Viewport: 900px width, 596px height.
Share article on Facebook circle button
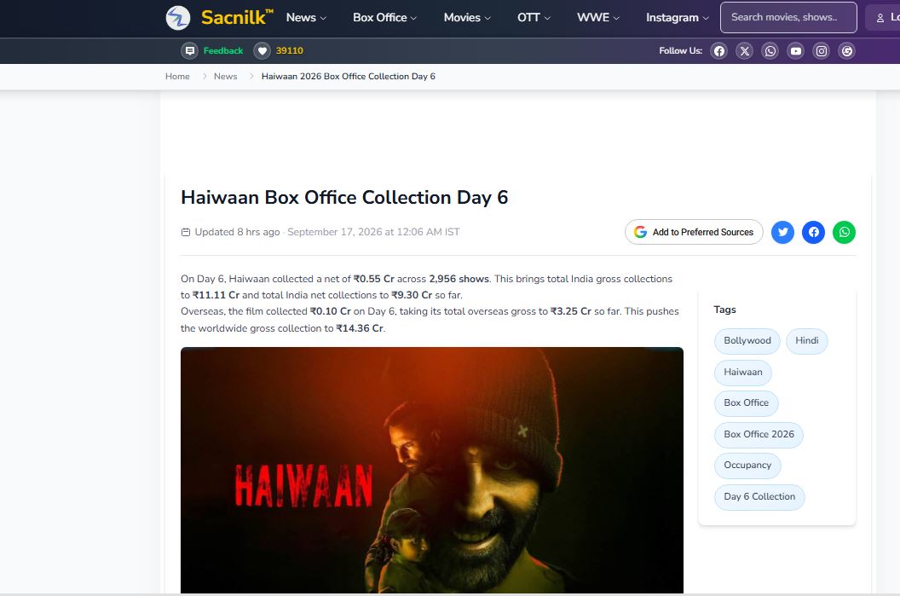coord(813,232)
